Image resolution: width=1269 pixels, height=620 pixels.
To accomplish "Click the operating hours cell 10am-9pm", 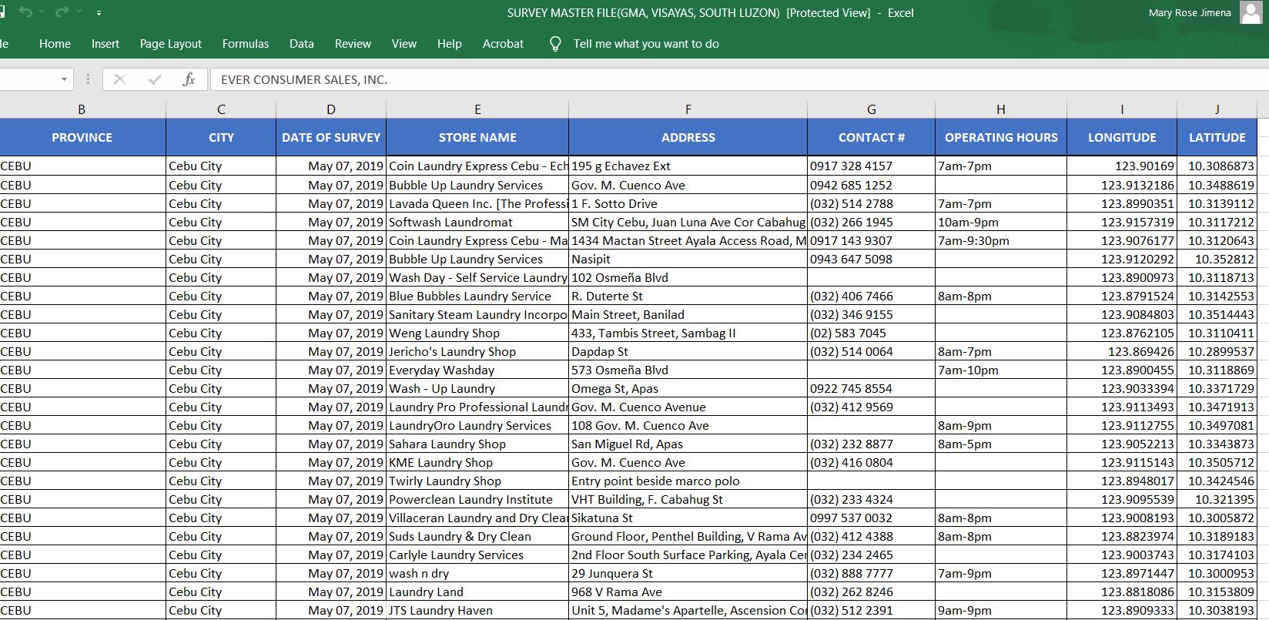I will pyautogui.click(x=1001, y=222).
